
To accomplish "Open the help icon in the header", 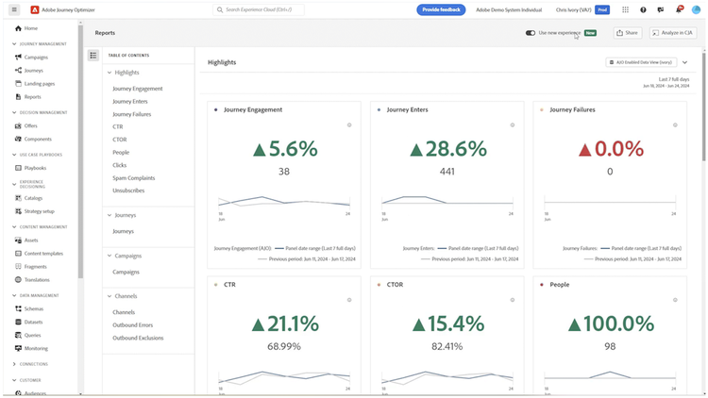I will point(643,9).
